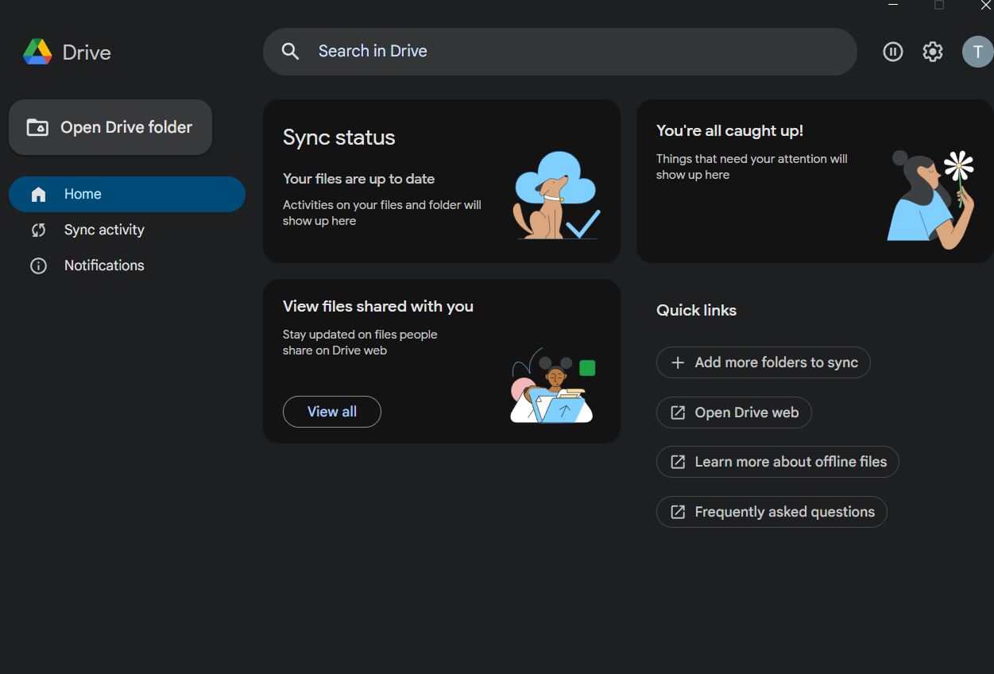Click the Sync activity arrows icon
The image size is (994, 674).
38,230
